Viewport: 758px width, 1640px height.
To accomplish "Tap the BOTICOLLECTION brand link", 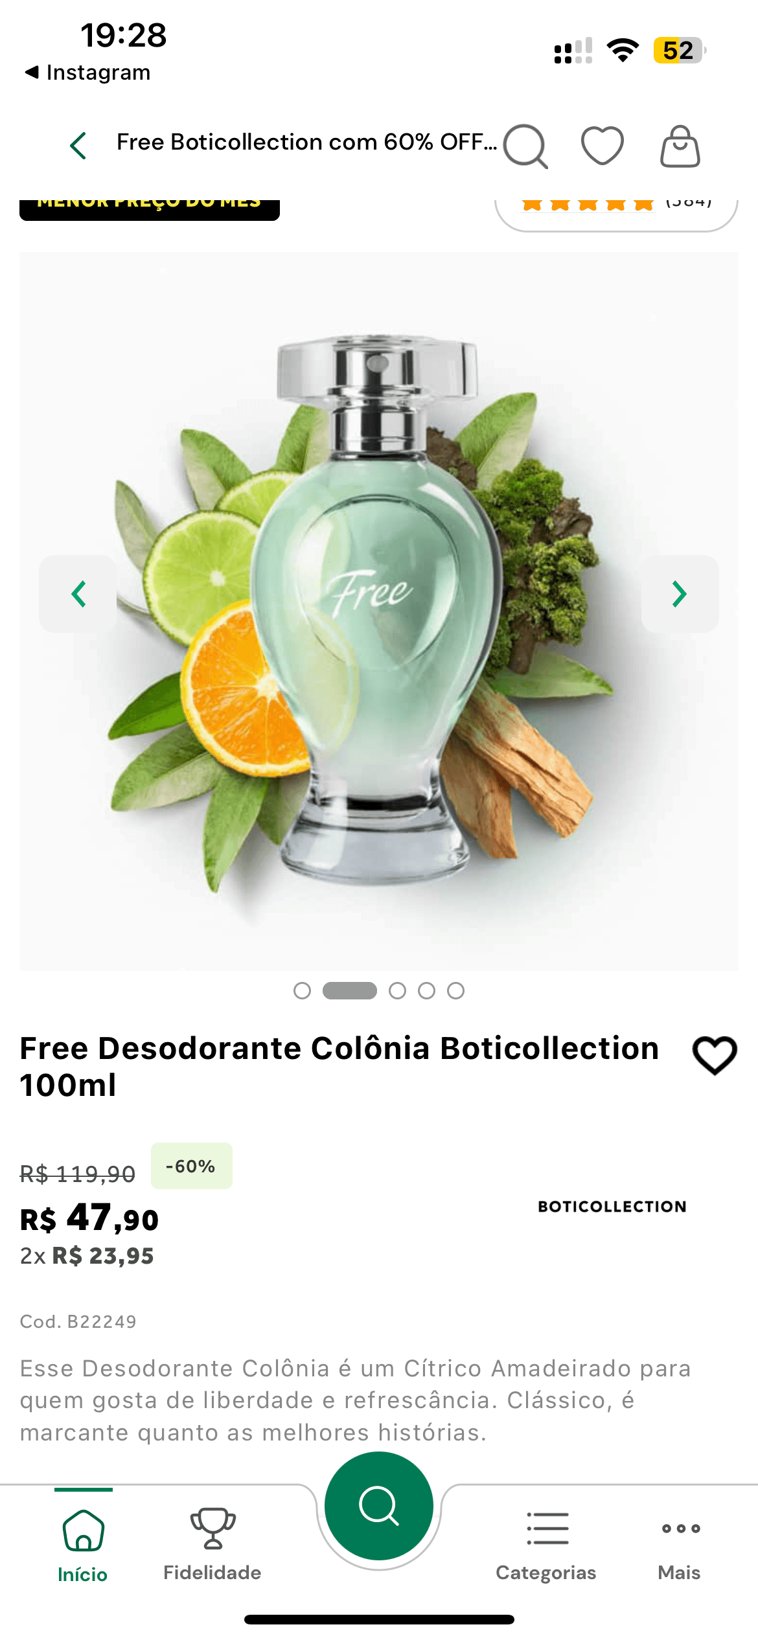I will pyautogui.click(x=612, y=1207).
